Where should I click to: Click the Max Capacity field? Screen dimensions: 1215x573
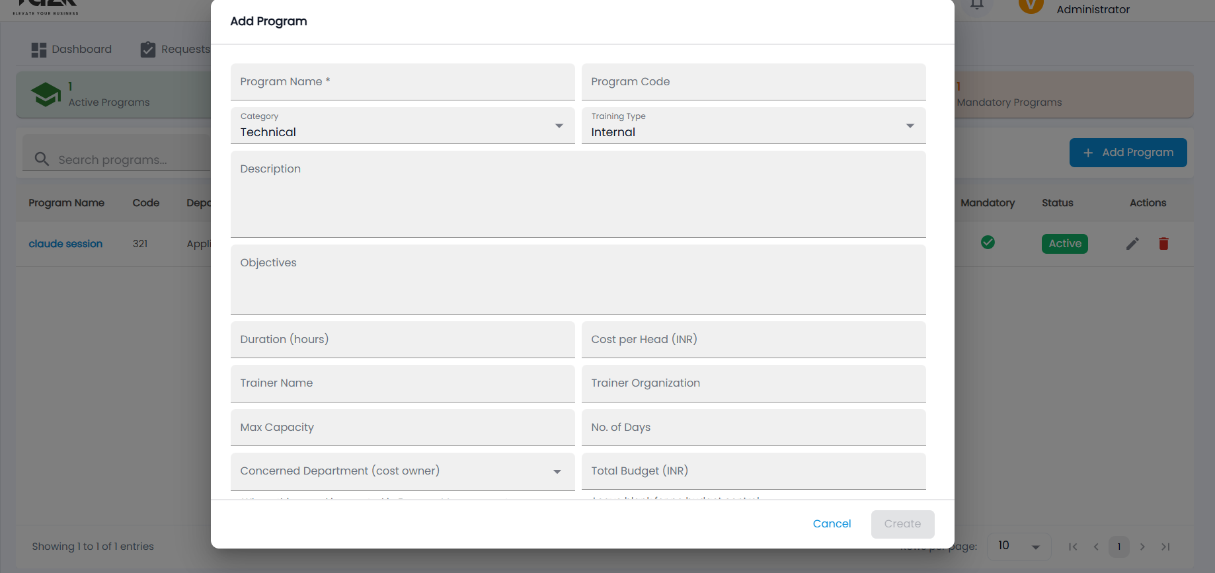click(x=403, y=428)
